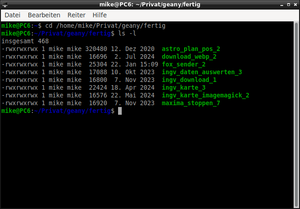
Task: Click on ingv_karte_imagemagick_2 in the listing
Action: [x=205, y=95]
